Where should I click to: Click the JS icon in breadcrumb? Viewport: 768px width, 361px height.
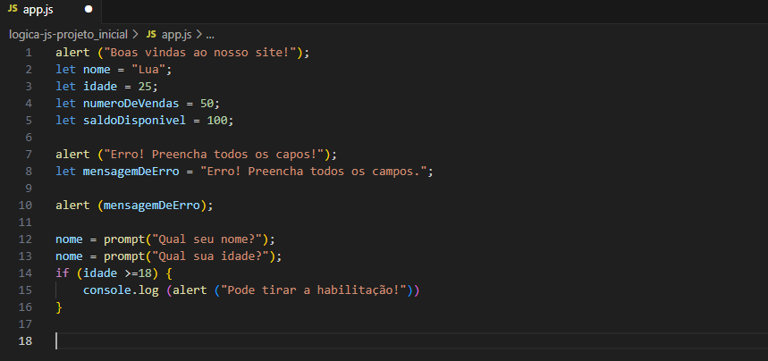click(x=151, y=34)
